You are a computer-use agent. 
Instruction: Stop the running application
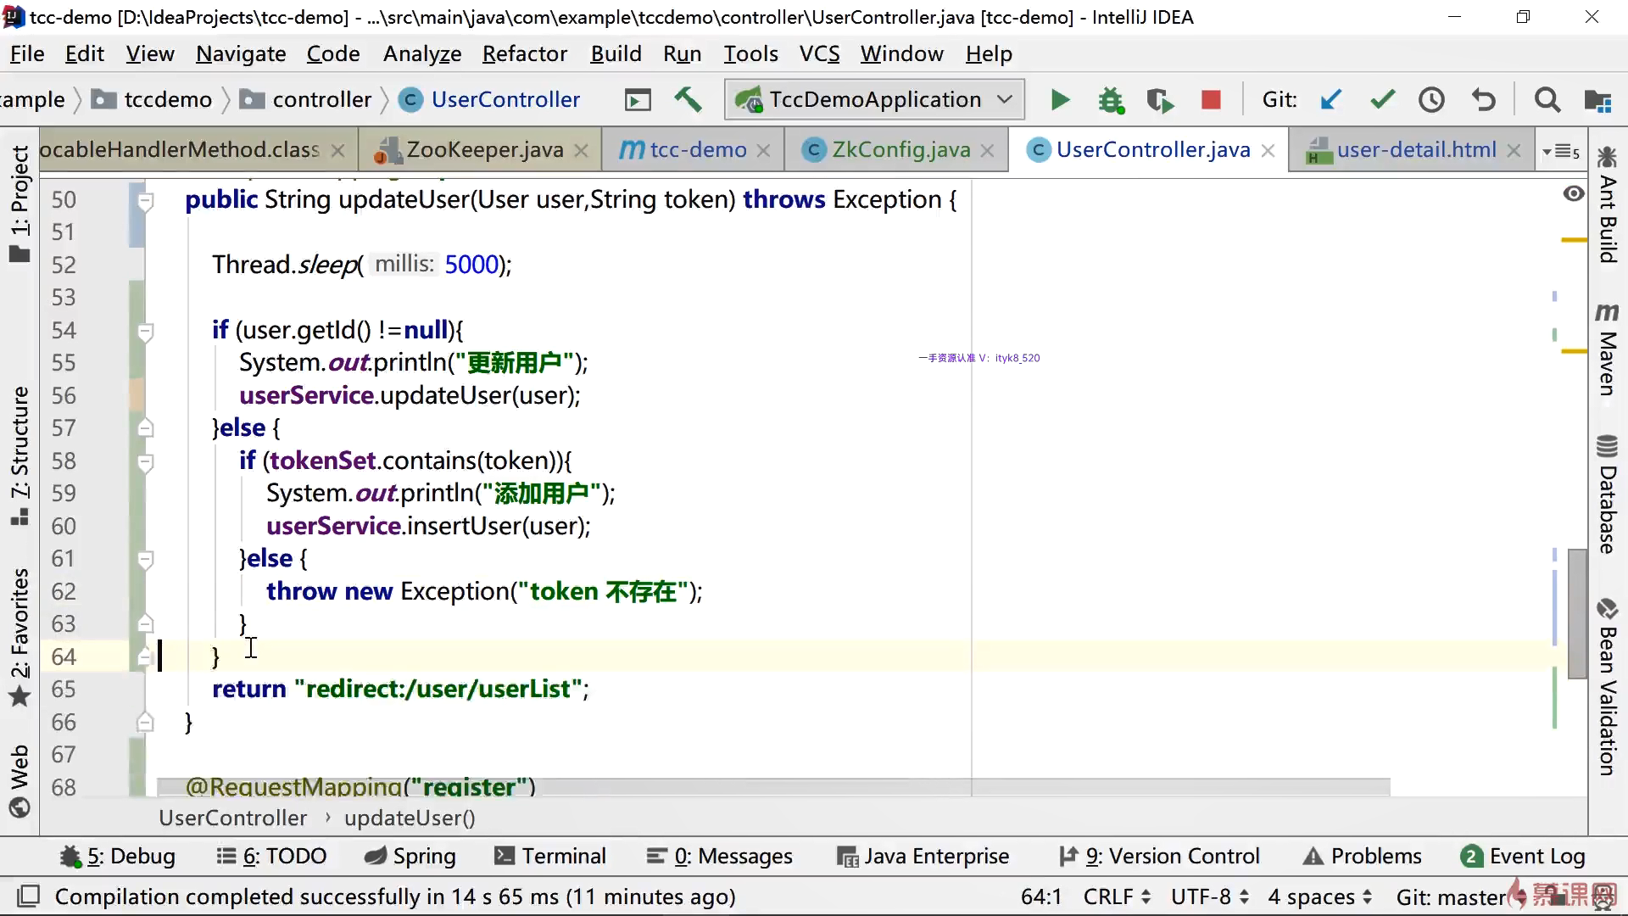pyautogui.click(x=1211, y=100)
